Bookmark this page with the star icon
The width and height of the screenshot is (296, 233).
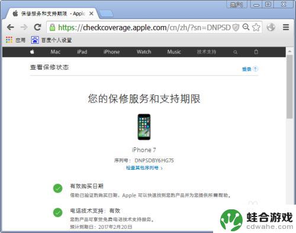coord(256,27)
